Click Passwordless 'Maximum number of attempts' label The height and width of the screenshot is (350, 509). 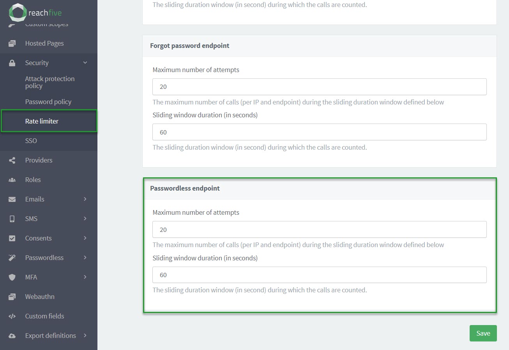click(196, 212)
